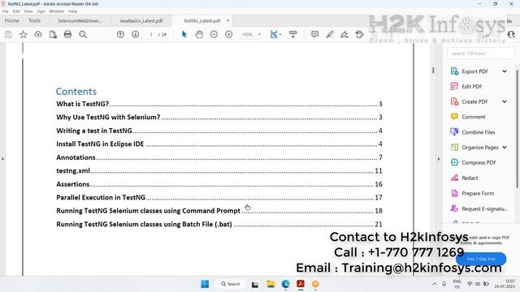The image size is (520, 292).
Task: Click the Free 7-Day Trial button
Action: (481, 259)
